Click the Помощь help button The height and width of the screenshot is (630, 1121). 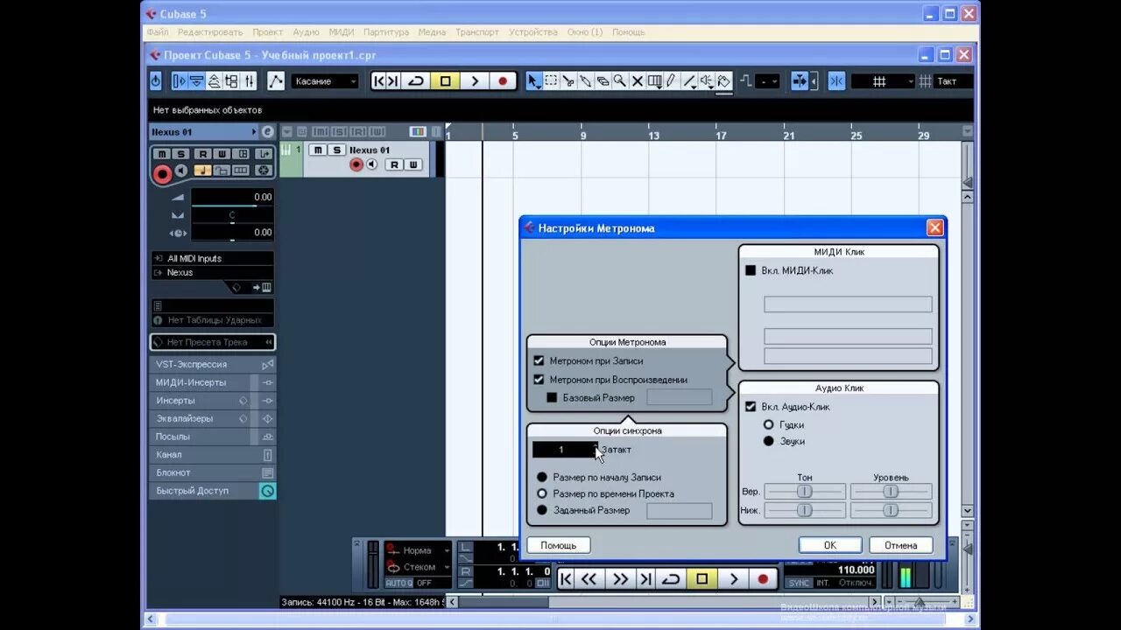coord(559,545)
